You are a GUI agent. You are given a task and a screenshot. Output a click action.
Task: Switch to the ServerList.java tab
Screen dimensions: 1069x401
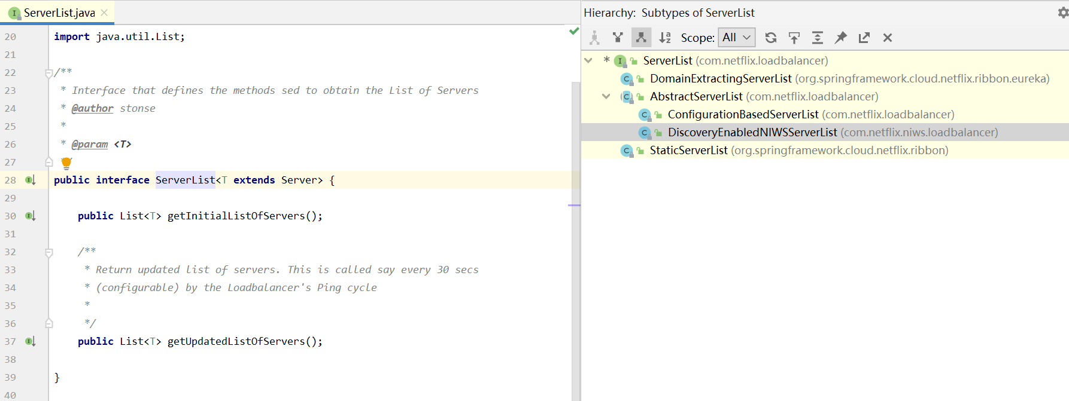pyautogui.click(x=59, y=13)
